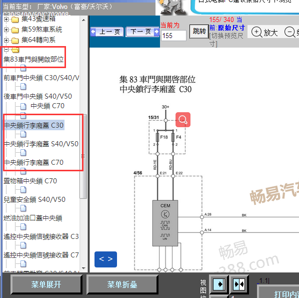Image resolution: width=299 pixels, height=298 pixels.
Task: Open 燃油加油口蓋中央鎖 diagram
Action: coord(33,218)
